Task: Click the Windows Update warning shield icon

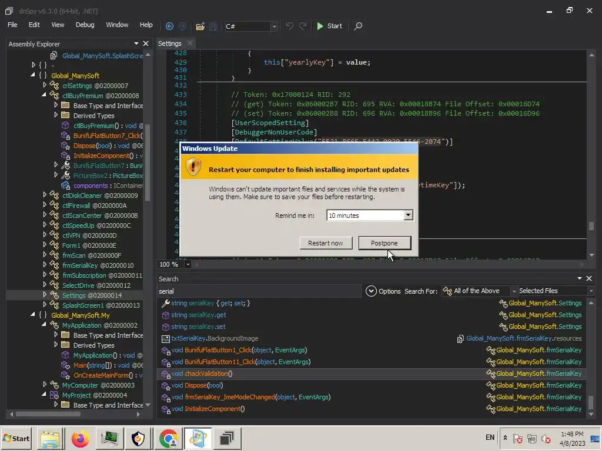Action: pos(193,167)
